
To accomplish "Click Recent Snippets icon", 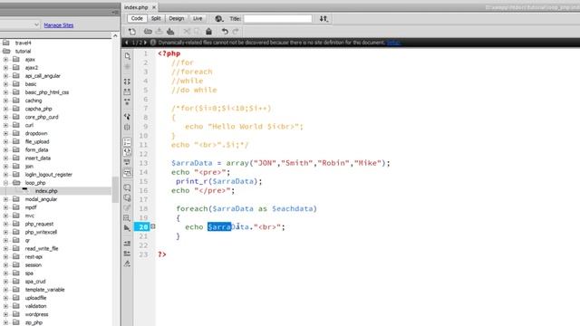I will (x=127, y=217).
